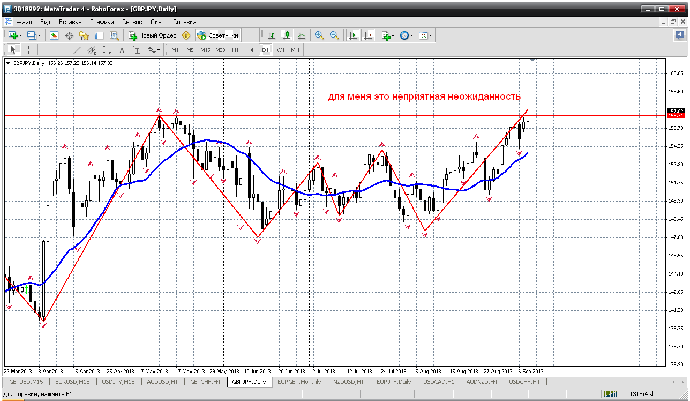Draw a horizontal line
Image resolution: width=690 pixels, height=401 pixels.
62,50
